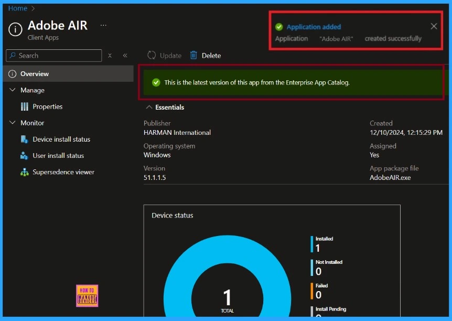
Task: Click the 1 TOTAL chart center
Action: [x=227, y=301]
